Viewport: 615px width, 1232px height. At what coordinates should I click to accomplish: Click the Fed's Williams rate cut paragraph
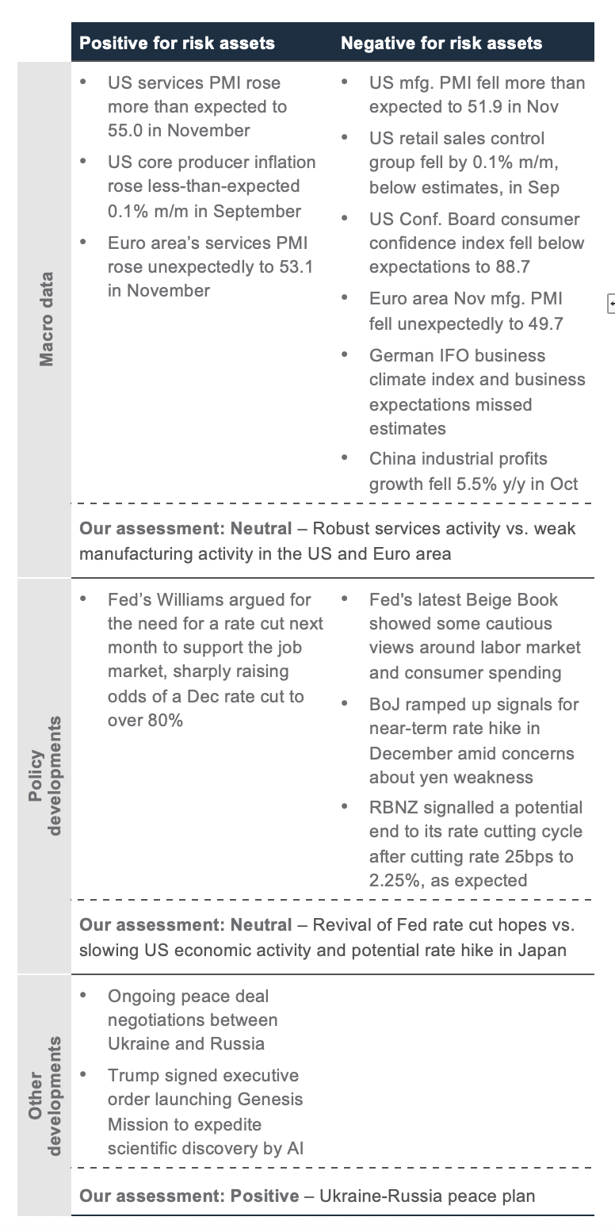click(215, 660)
